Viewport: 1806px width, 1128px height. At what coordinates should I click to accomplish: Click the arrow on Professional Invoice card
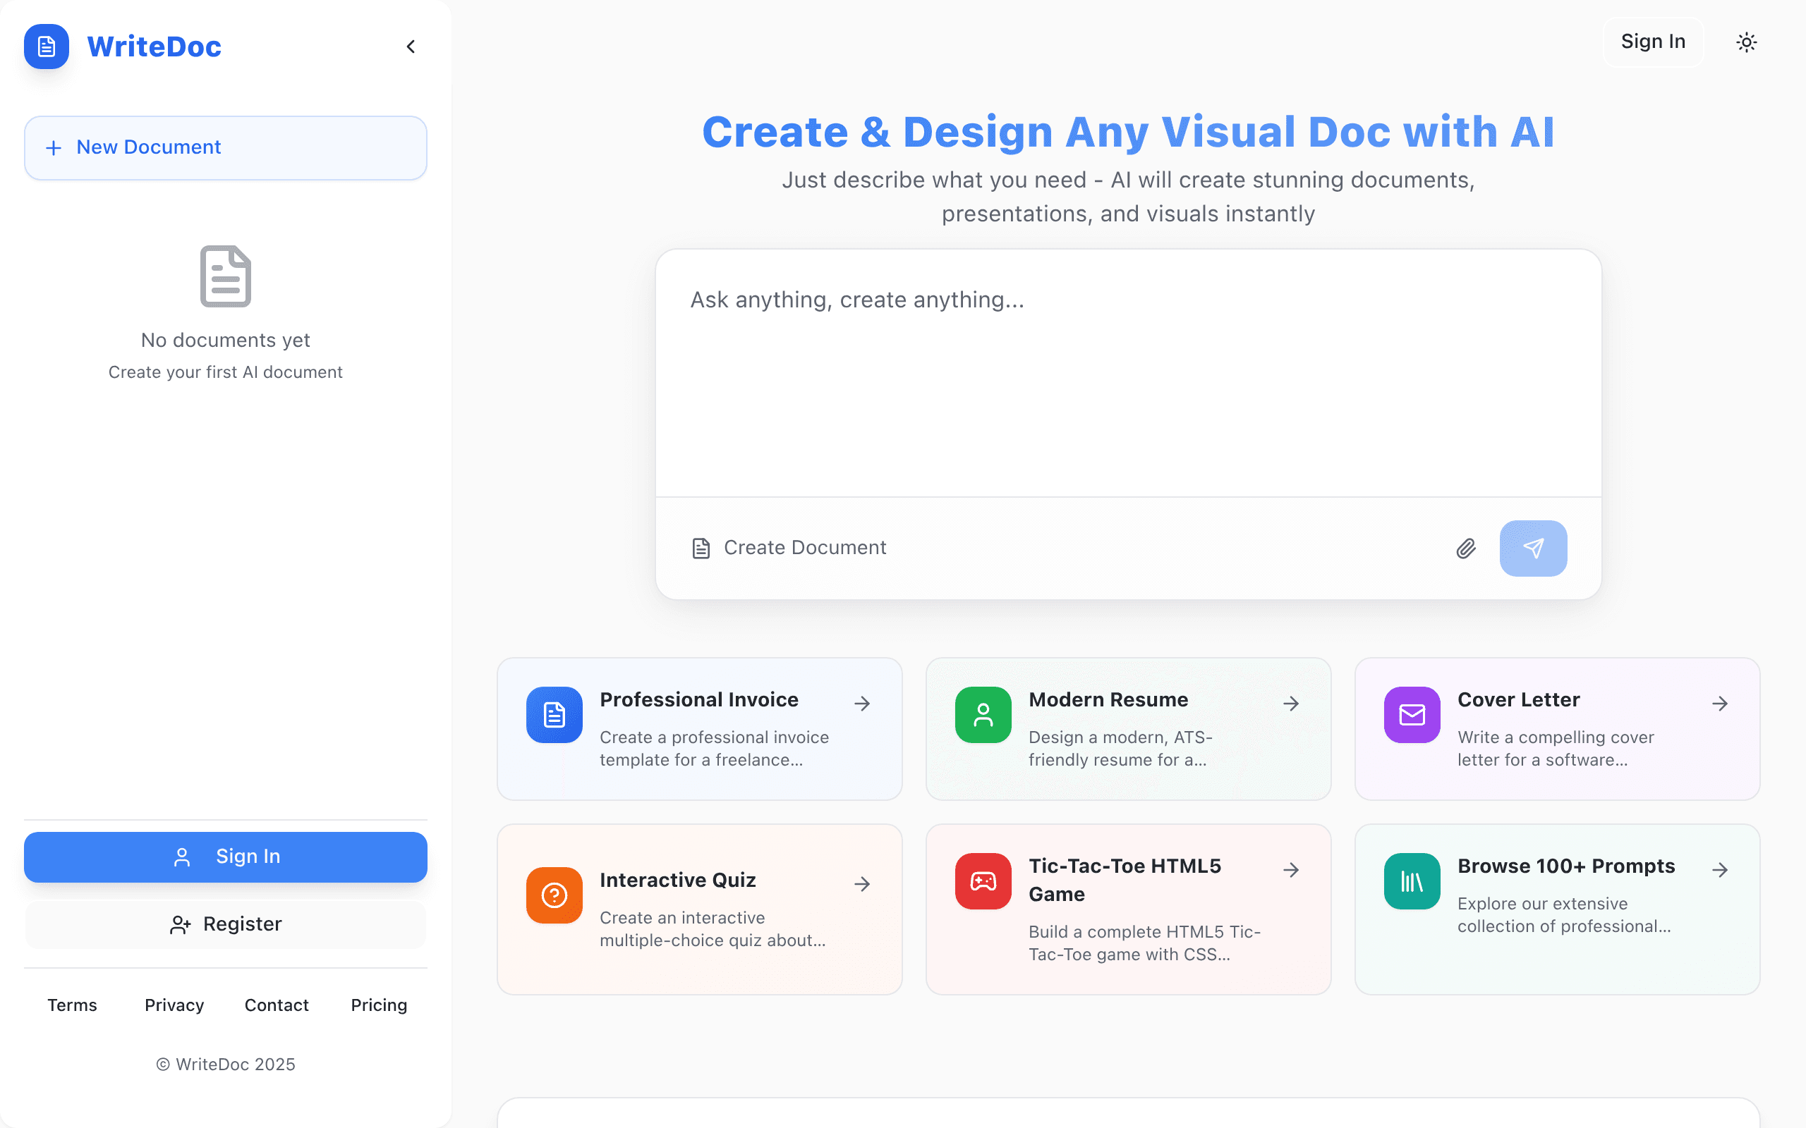(x=862, y=704)
